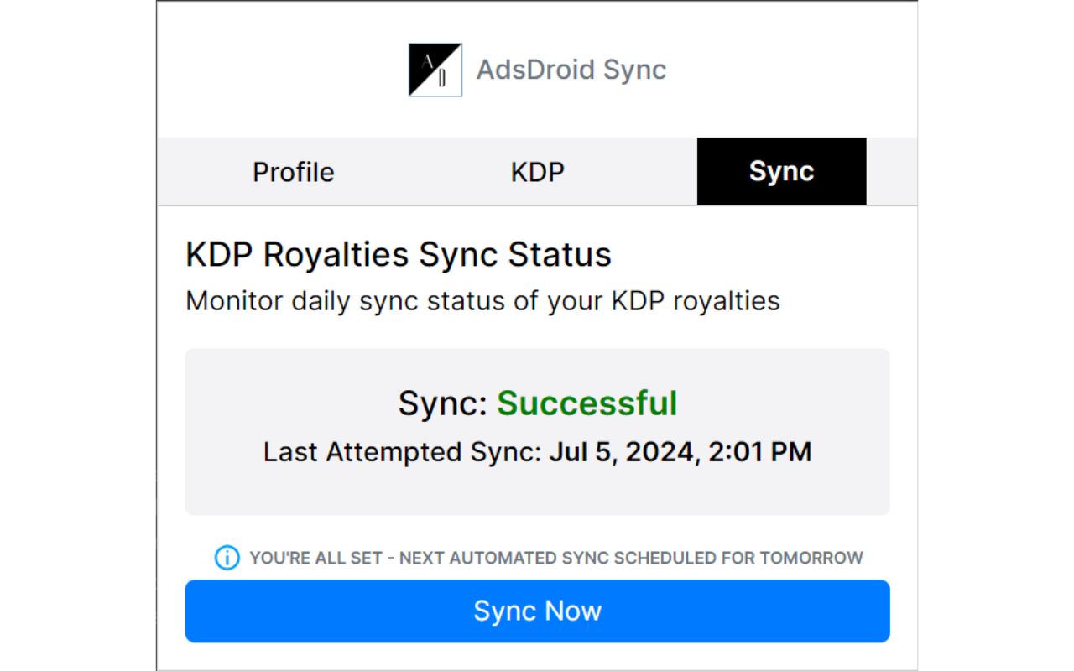Click the daily sync status subtitle
The height and width of the screenshot is (671, 1074).
point(482,300)
